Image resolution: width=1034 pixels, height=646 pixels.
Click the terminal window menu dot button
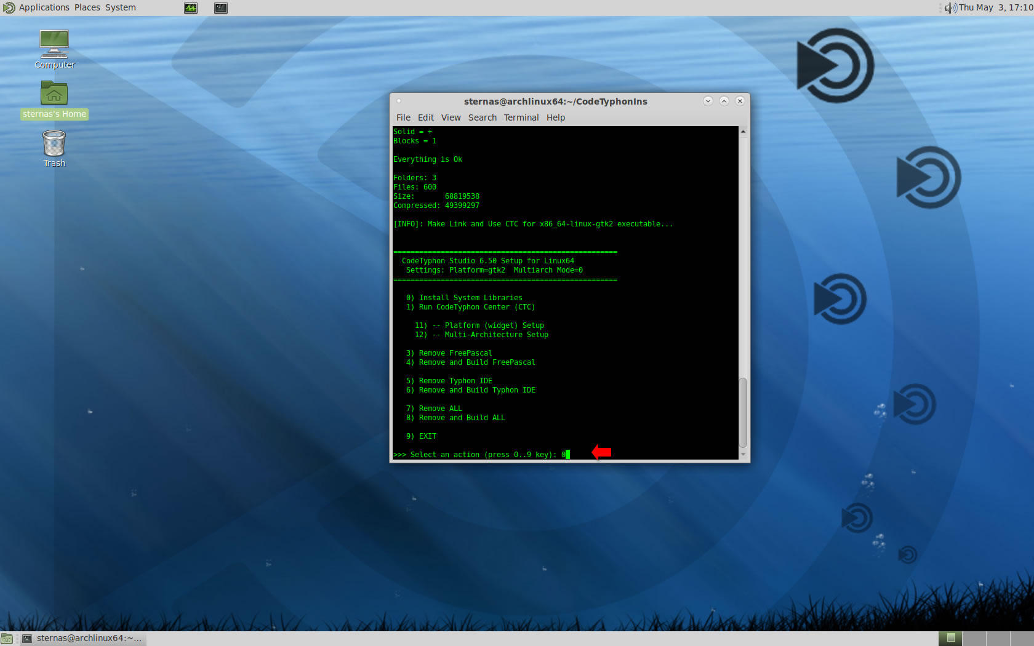(399, 101)
